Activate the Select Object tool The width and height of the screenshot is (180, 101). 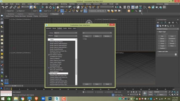click(31, 7)
